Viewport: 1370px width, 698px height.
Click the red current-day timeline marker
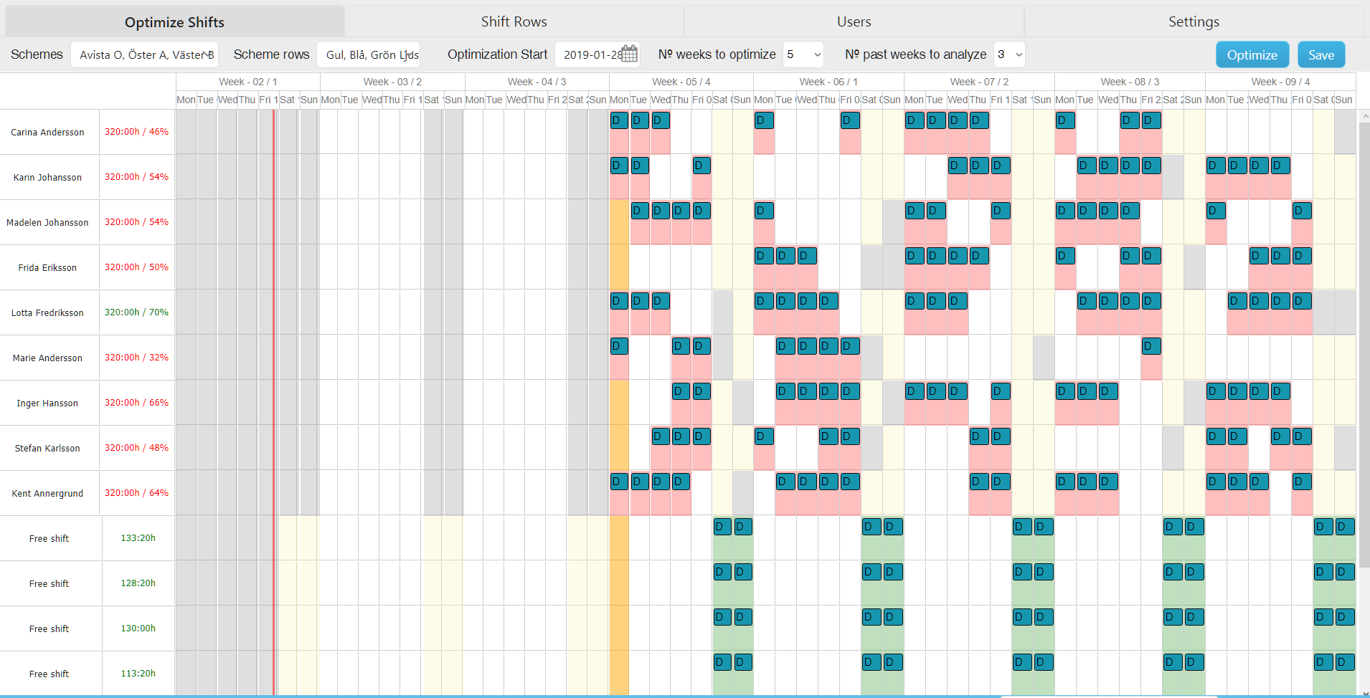coord(273,401)
